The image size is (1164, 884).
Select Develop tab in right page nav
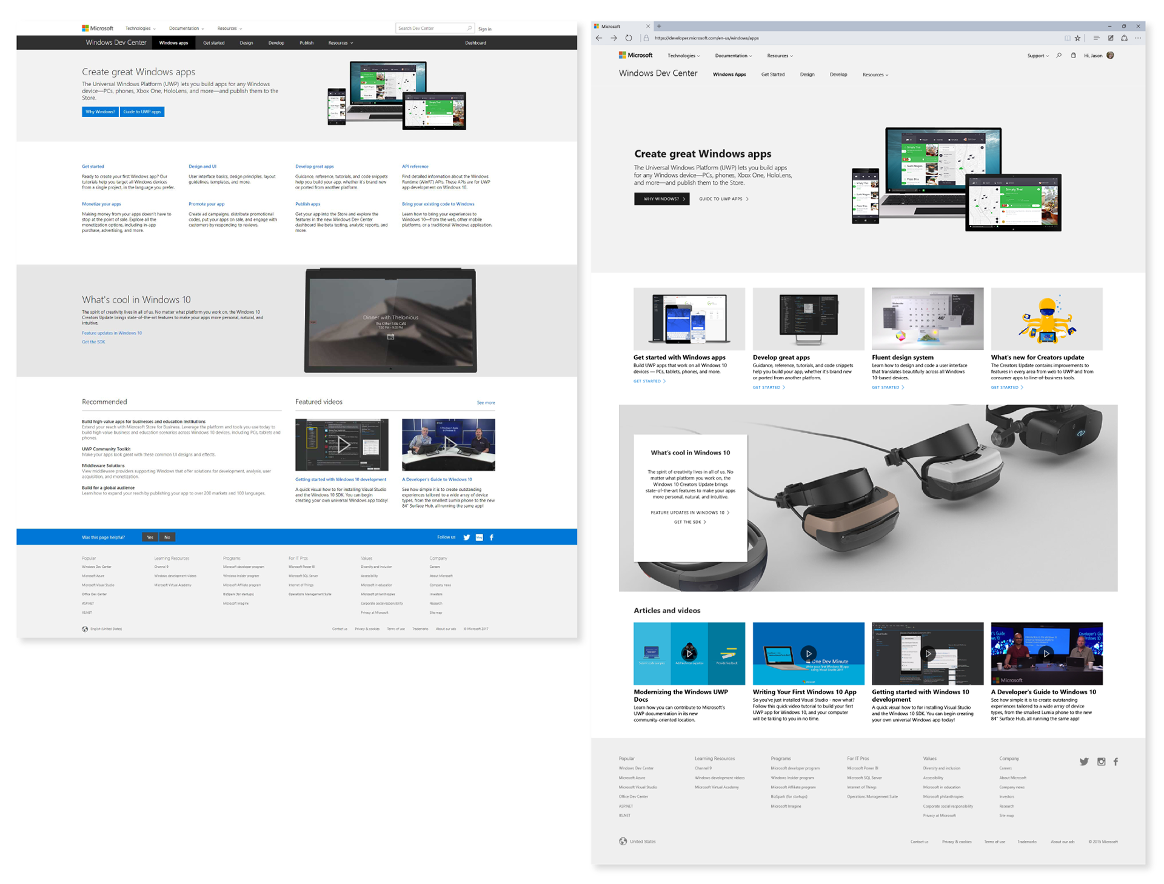[x=838, y=75]
